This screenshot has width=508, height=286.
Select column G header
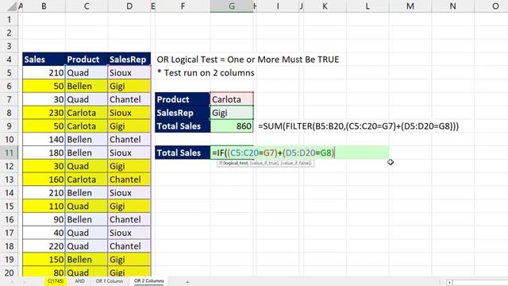coord(232,6)
